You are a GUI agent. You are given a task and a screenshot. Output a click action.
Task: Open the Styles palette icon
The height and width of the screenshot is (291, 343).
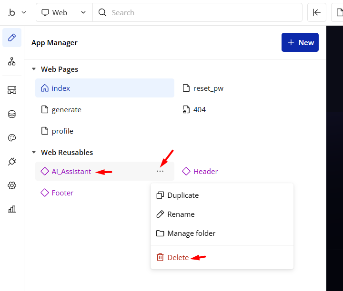[x=12, y=138]
